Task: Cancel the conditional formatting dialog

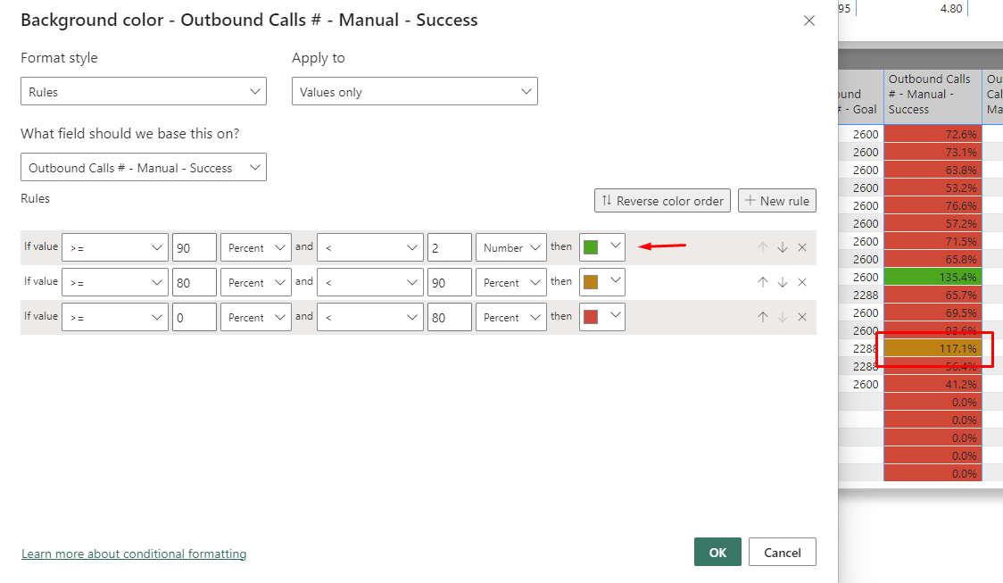Action: point(783,552)
